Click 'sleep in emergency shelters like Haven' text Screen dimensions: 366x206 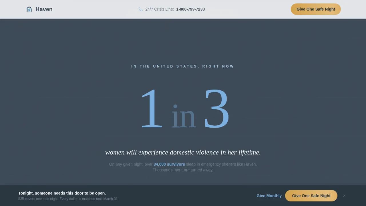[221, 164]
